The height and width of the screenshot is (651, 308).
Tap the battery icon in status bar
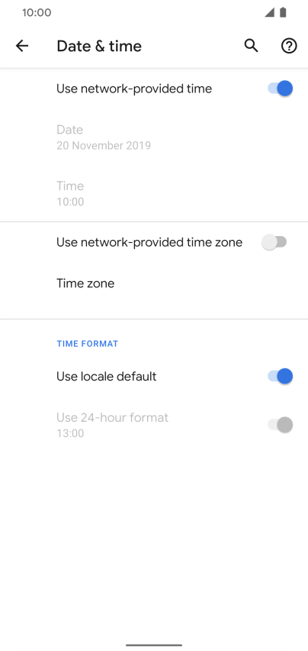pos(283,12)
